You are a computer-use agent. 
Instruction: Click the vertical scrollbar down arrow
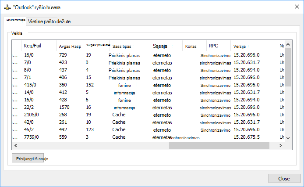(288, 138)
